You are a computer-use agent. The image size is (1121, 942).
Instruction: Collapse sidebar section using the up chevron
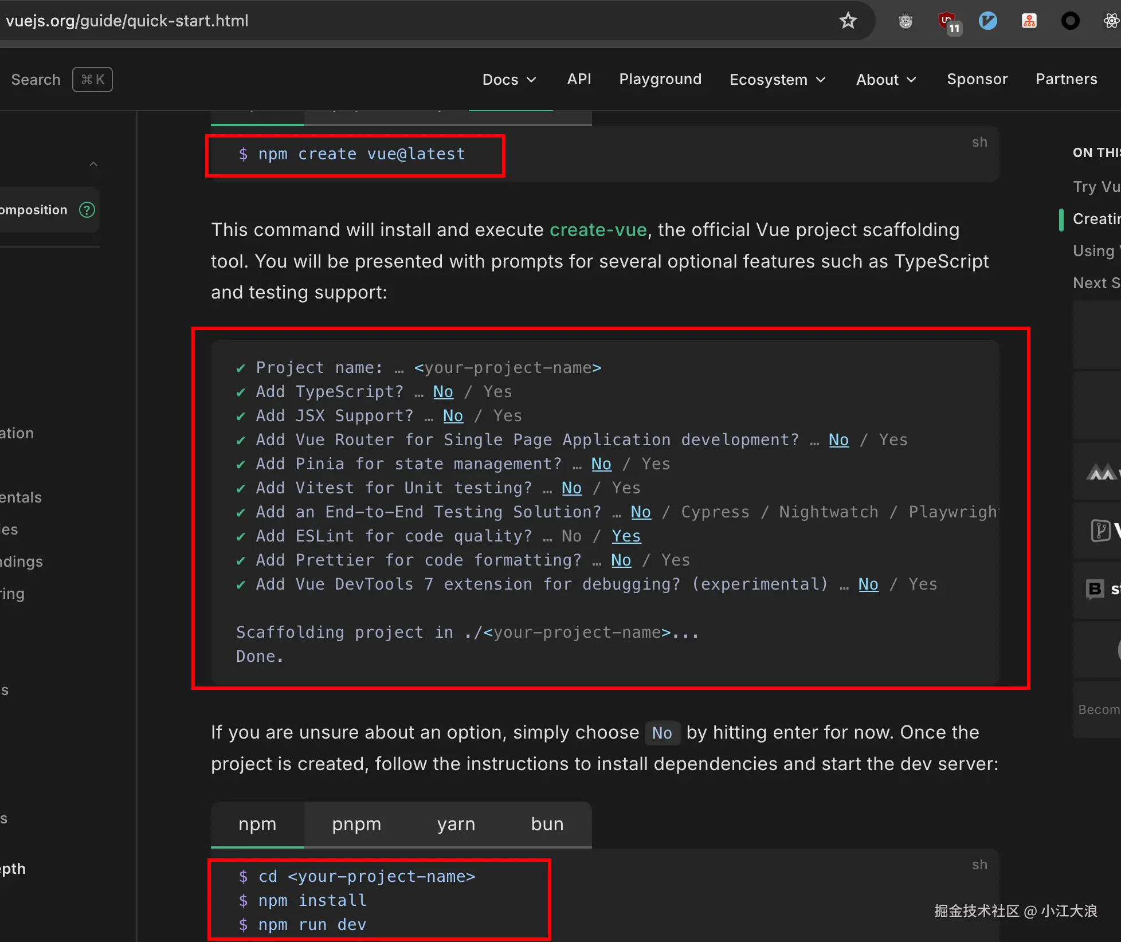93,164
